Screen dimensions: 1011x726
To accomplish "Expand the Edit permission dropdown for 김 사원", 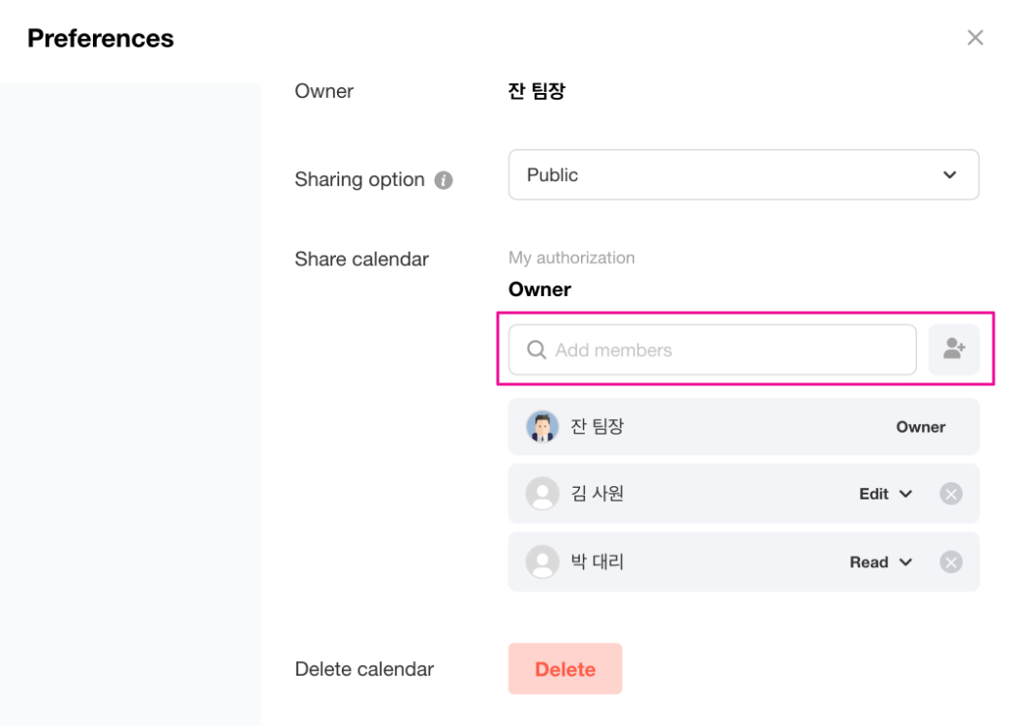I will tap(885, 494).
